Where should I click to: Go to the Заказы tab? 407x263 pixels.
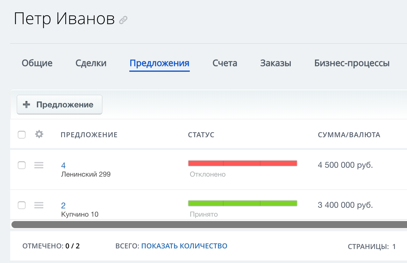tap(276, 63)
